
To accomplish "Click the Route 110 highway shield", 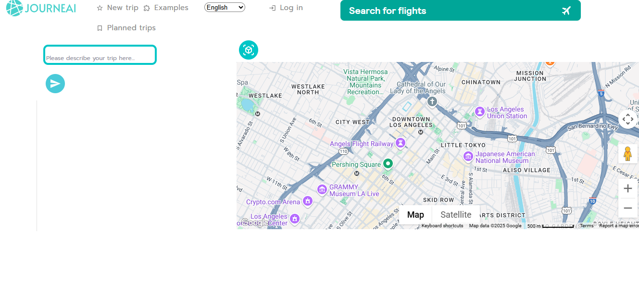I will coord(343,151).
